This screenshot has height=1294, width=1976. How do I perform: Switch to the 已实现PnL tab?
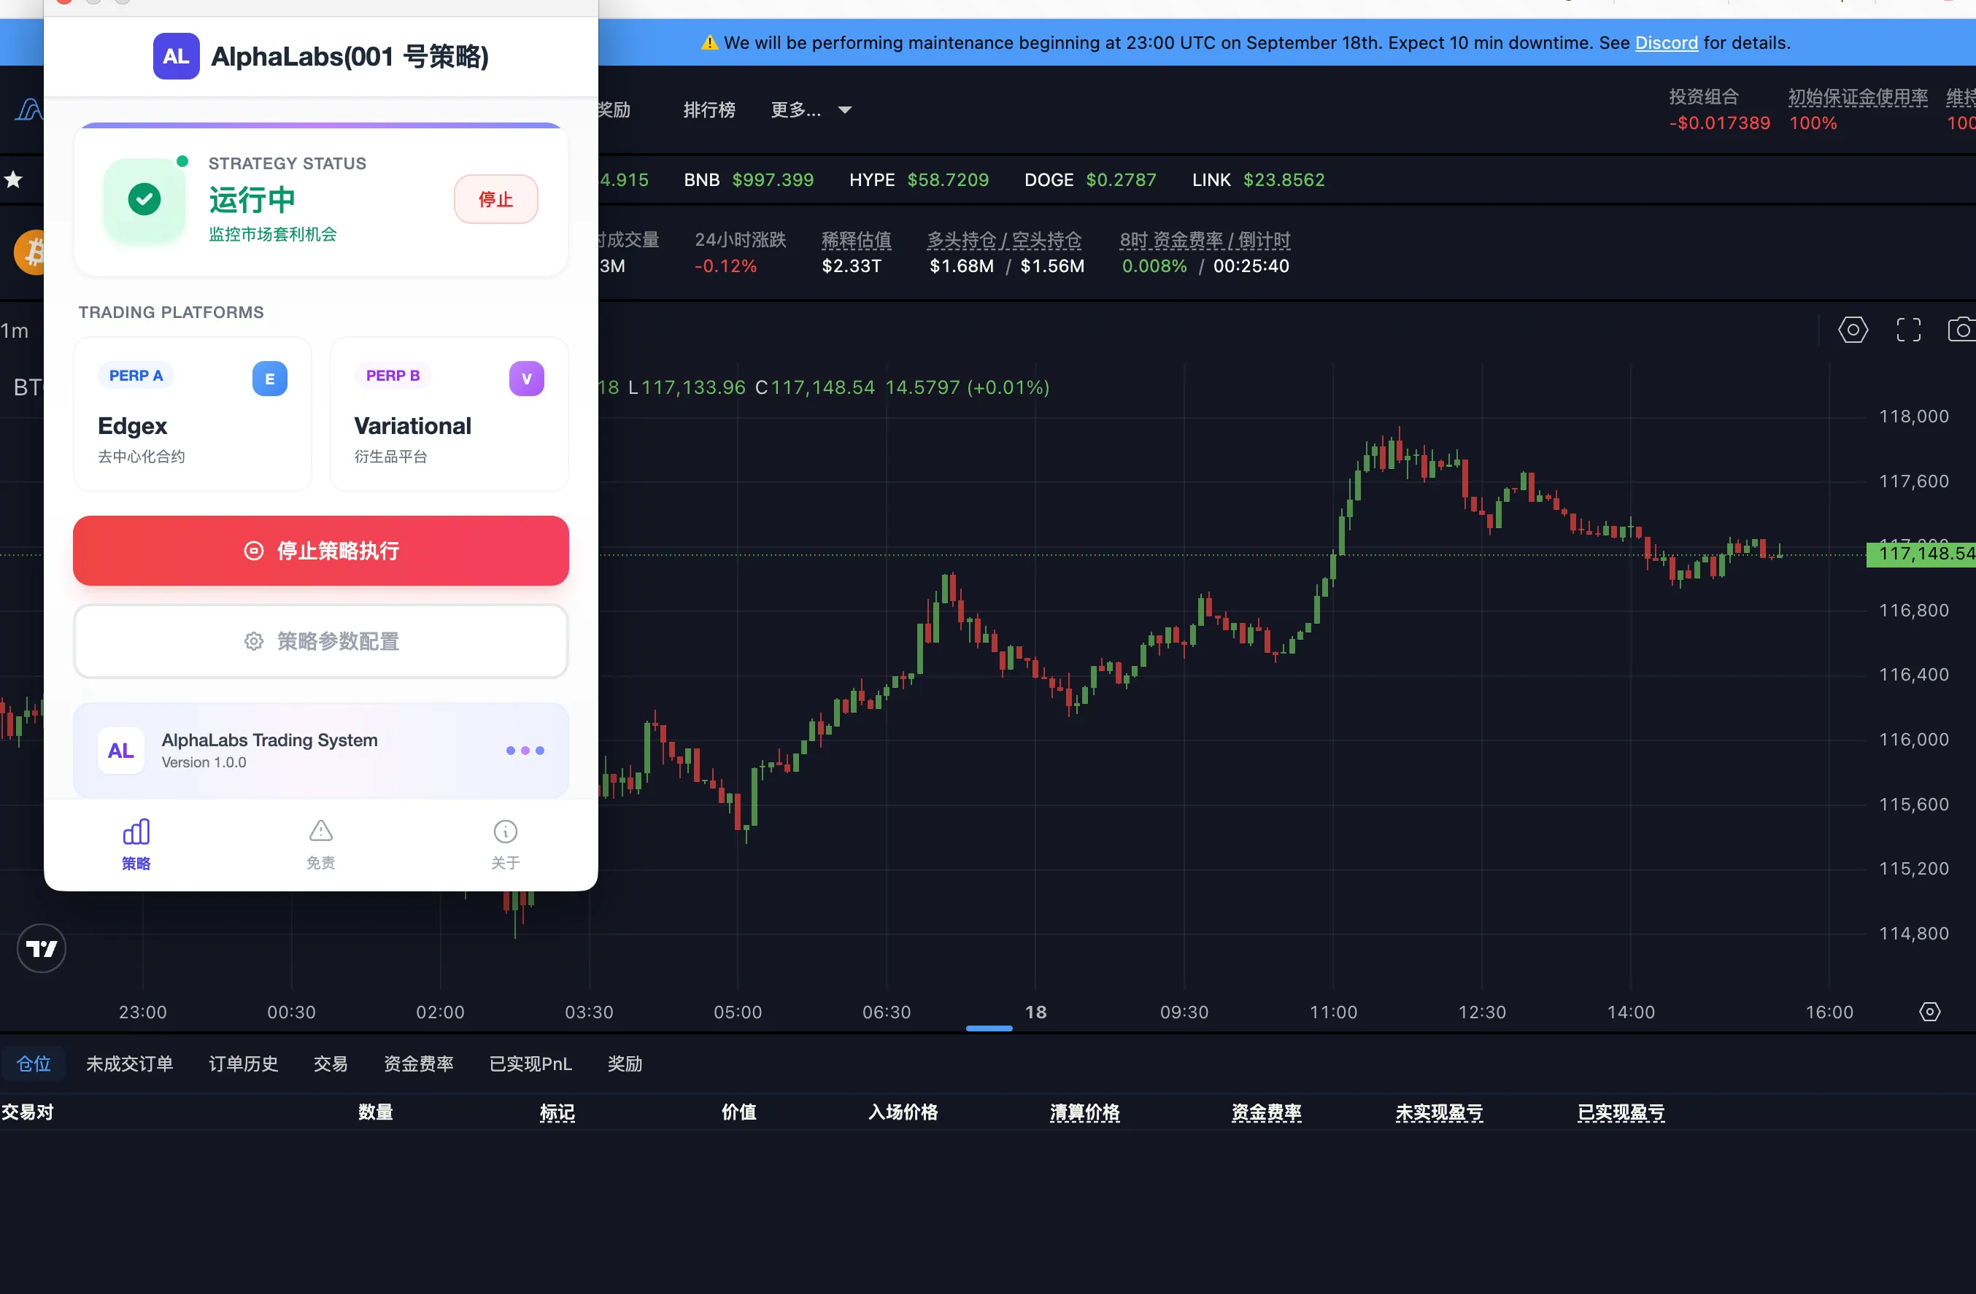(530, 1064)
